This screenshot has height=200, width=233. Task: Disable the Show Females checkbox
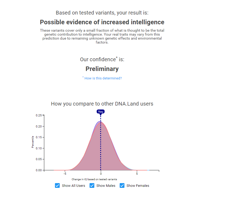pos(122,185)
